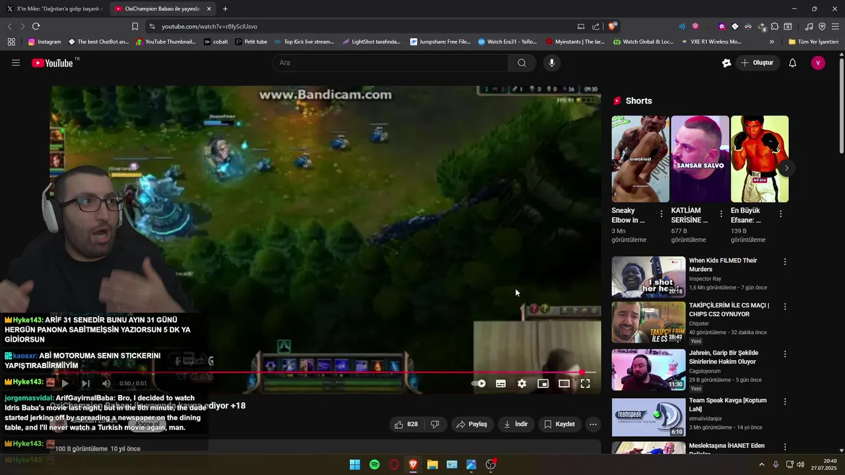Viewport: 845px width, 475px height.
Task: Start voice search with microphone icon
Action: coord(552,63)
